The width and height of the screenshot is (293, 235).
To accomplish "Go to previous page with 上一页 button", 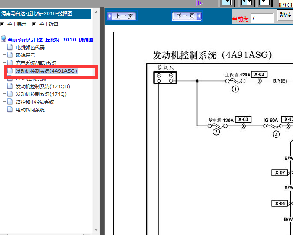I will [122, 16].
